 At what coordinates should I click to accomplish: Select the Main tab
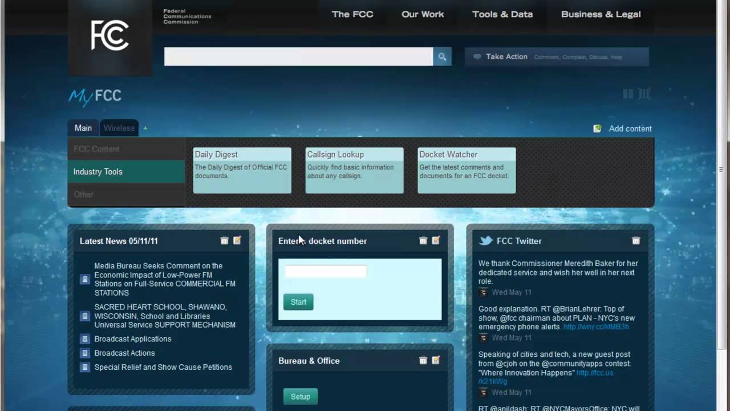click(83, 128)
